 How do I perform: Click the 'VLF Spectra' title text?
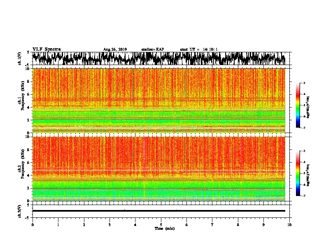(x=47, y=49)
